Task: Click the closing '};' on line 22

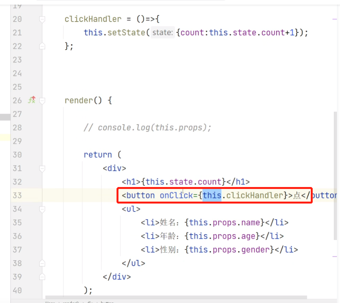Action: 69,46
